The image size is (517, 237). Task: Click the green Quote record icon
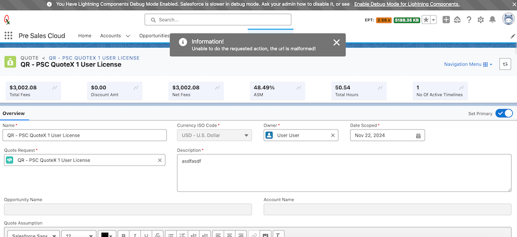(x=10, y=62)
